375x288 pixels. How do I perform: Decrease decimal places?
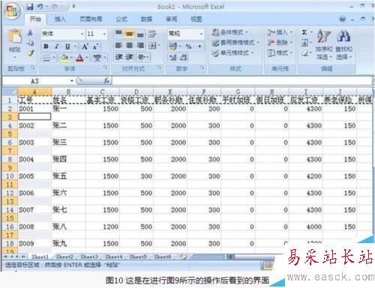[x=184, y=58]
